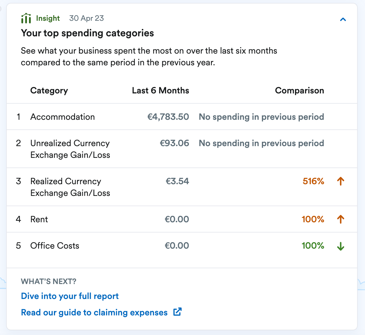This screenshot has width=365, height=335.
Task: Click the €93.06 amount
Action: point(175,143)
